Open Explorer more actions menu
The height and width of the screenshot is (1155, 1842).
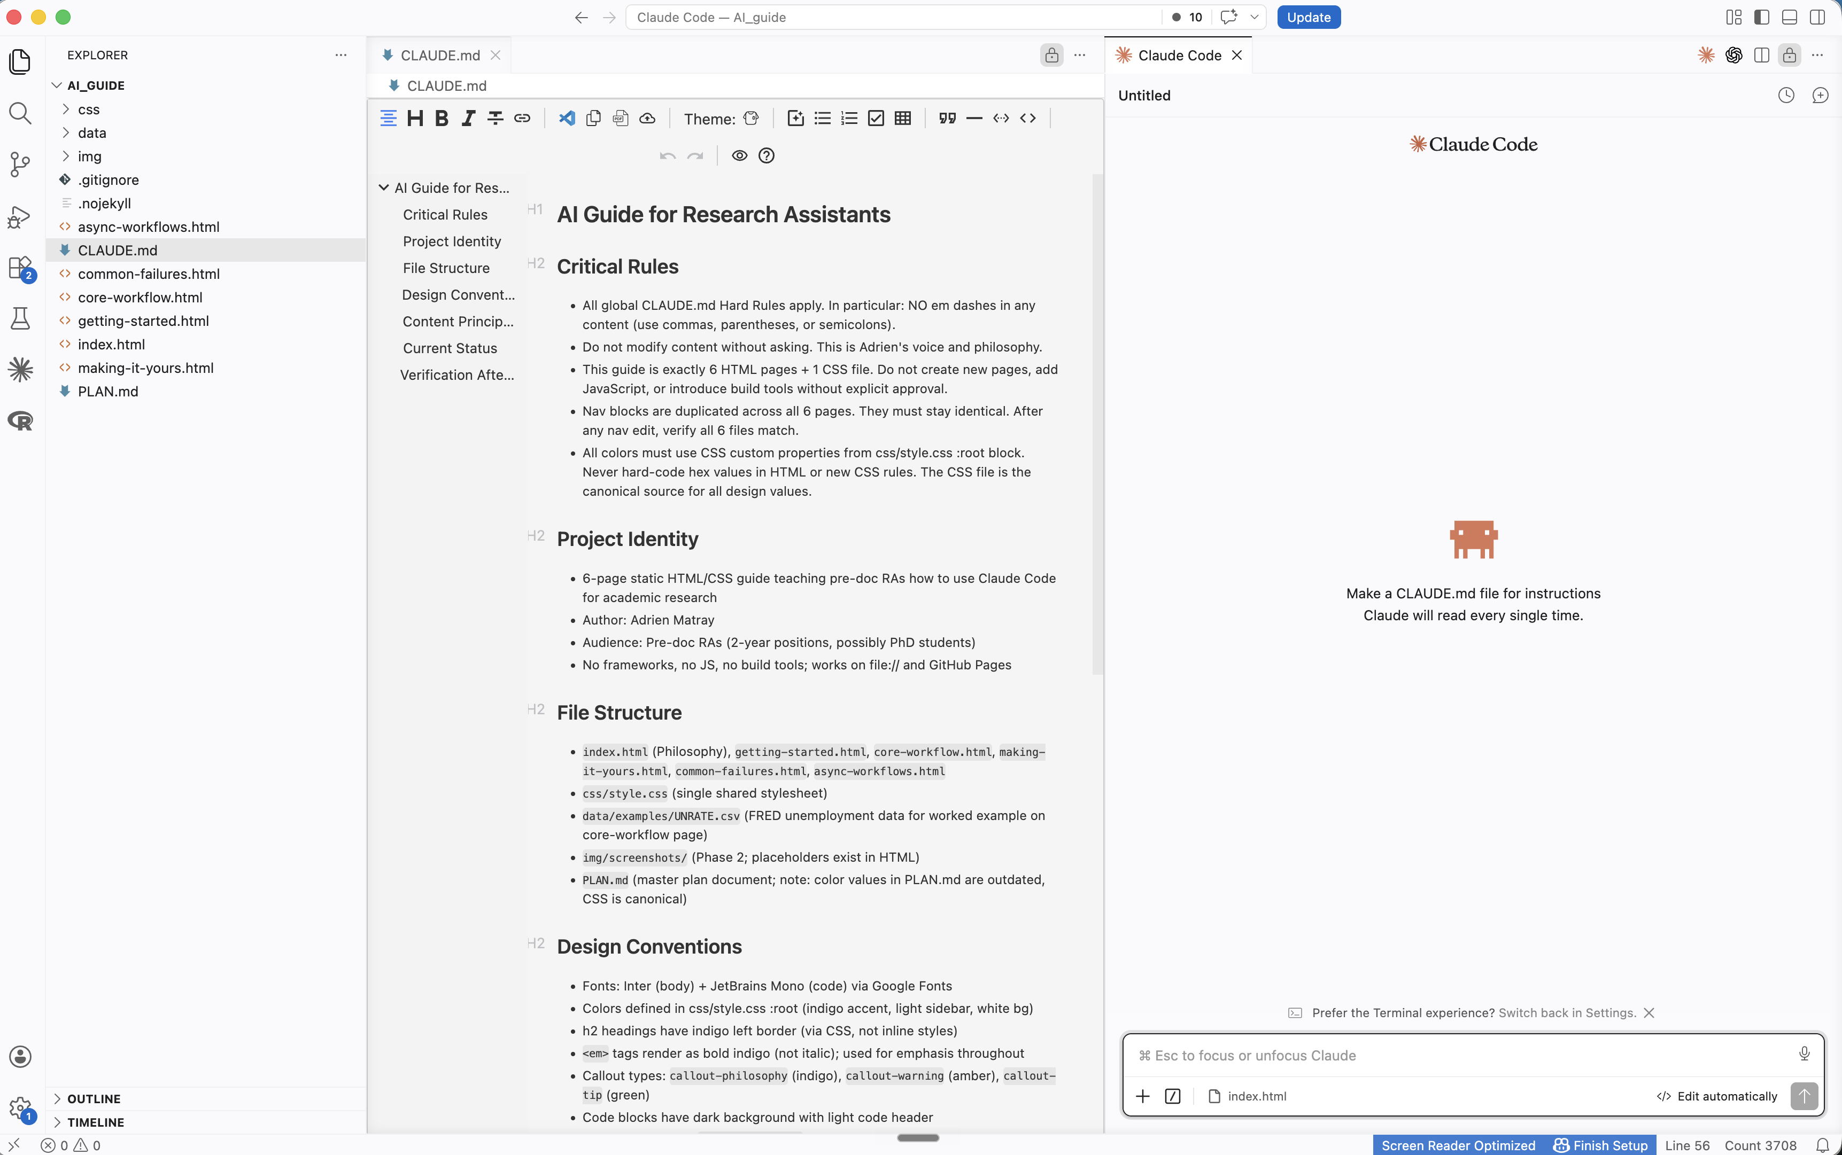point(341,55)
